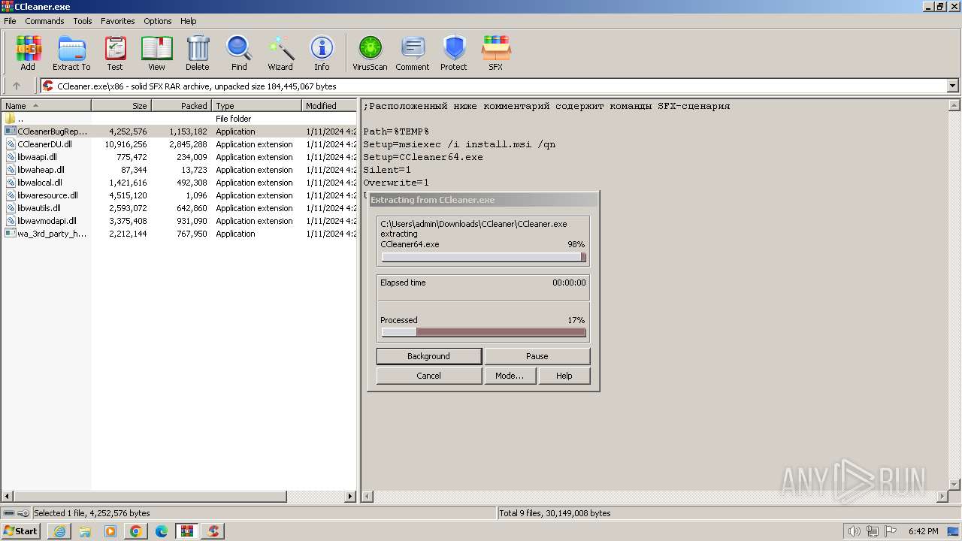Viewport: 962px width, 541px height.
Task: Click the Action Center flag icon
Action: [891, 531]
